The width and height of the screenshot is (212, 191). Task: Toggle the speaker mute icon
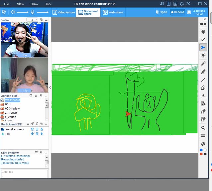(x=13, y=12)
